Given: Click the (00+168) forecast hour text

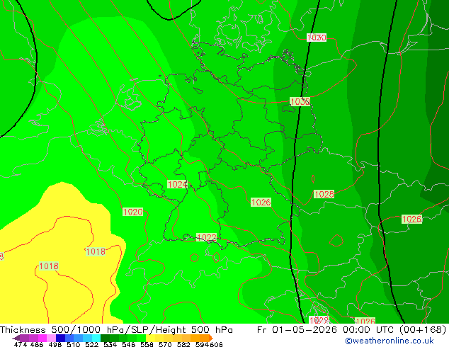Looking at the screenshot, I should point(422,330).
